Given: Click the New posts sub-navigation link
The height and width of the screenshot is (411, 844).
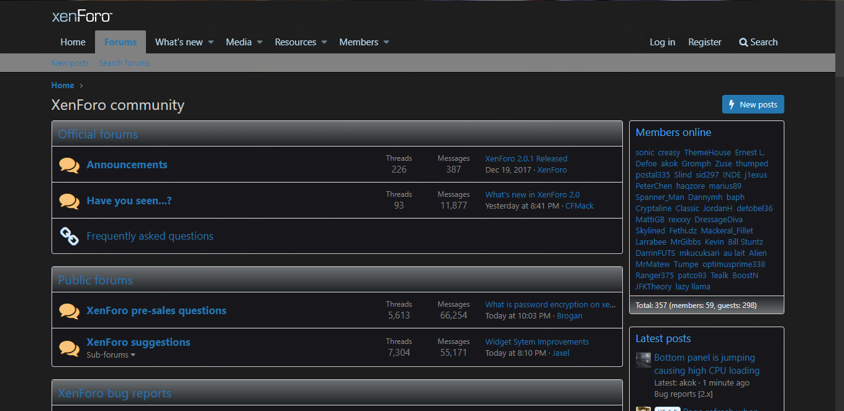Looking at the screenshot, I should (70, 63).
